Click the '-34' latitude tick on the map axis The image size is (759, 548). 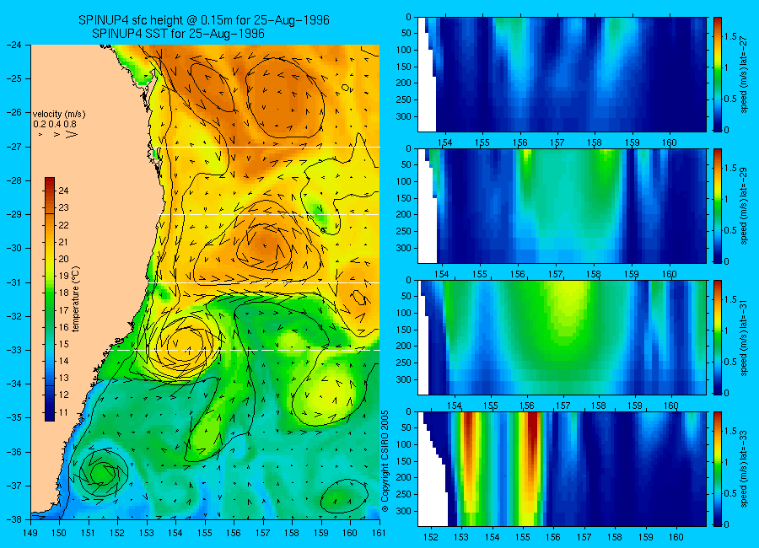(x=14, y=384)
